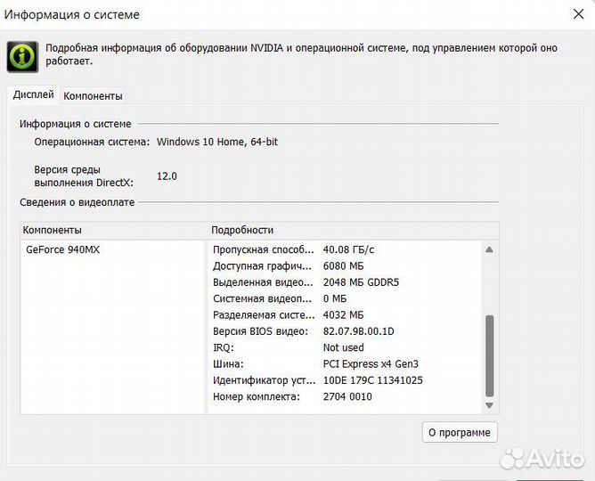Open the О программе dialog
The image size is (595, 481).
click(x=460, y=432)
